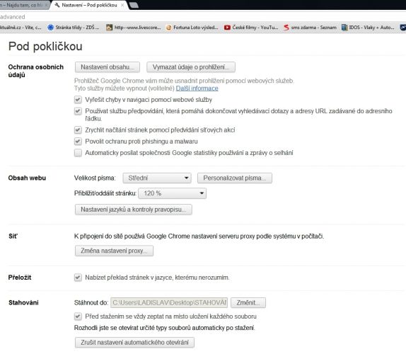Open the livescore bookmark icon
The height and width of the screenshot is (354, 406).
[x=110, y=28]
